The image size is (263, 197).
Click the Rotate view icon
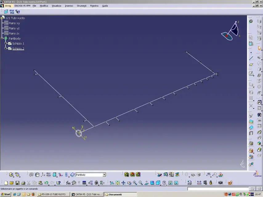point(129,183)
